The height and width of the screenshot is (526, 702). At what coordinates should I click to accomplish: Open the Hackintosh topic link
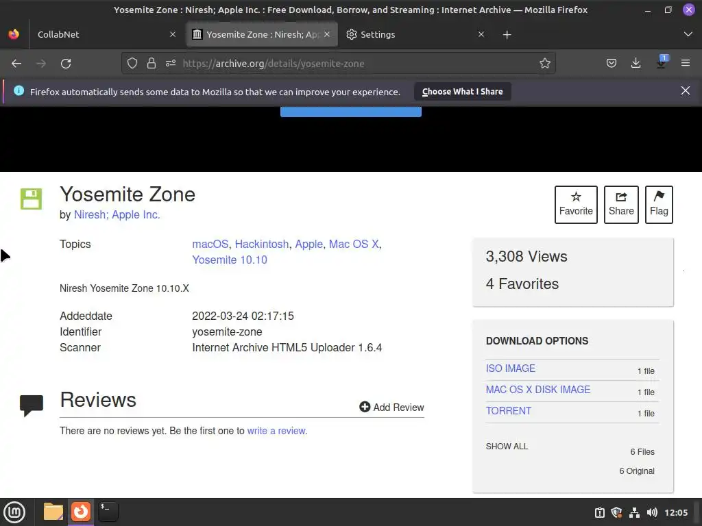262,245
